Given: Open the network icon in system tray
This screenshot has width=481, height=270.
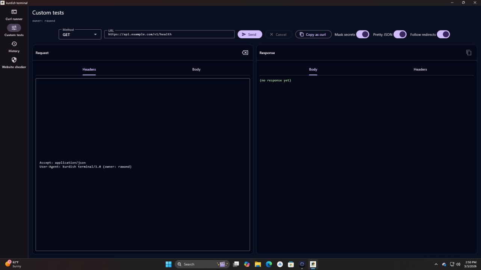Looking at the screenshot, I should pyautogui.click(x=452, y=264).
